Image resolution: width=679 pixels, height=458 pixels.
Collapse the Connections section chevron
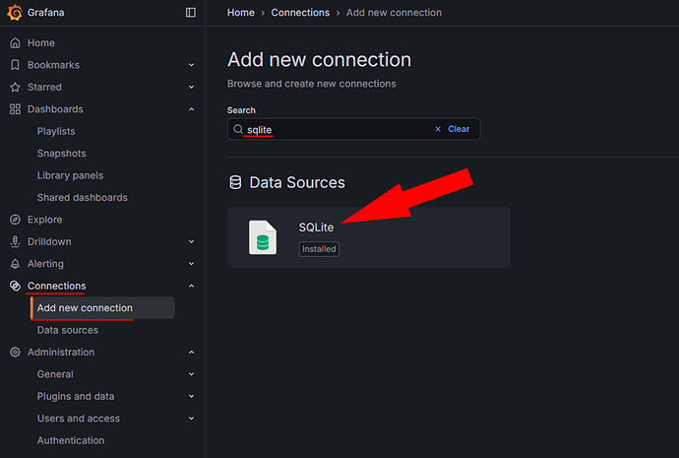192,287
